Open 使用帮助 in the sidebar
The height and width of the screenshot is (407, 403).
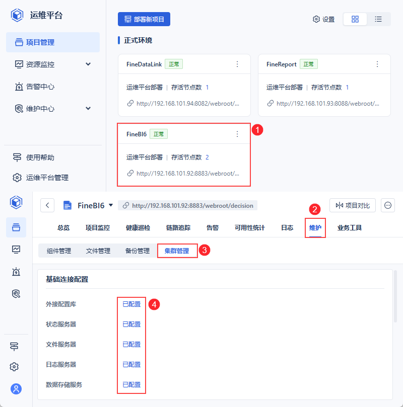click(34, 157)
